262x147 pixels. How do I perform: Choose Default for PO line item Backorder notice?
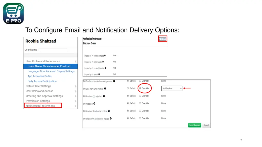tap(128, 111)
